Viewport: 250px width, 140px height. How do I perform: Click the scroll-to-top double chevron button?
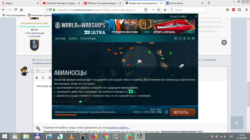pyautogui.click(x=237, y=123)
